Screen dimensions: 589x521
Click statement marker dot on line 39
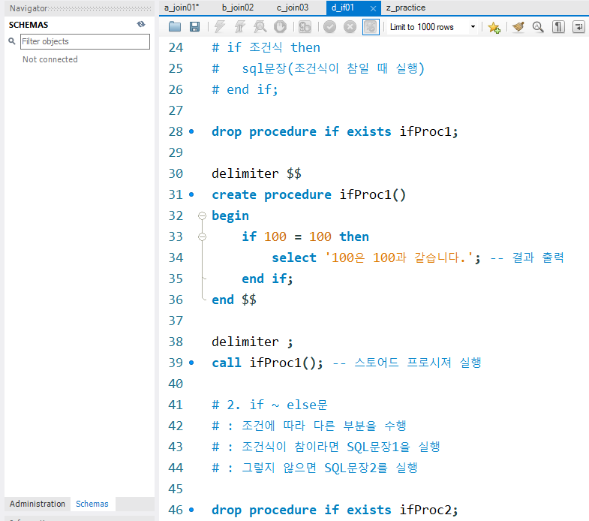191,363
